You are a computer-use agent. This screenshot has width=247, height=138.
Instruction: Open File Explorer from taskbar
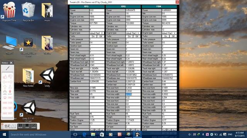[93, 135]
